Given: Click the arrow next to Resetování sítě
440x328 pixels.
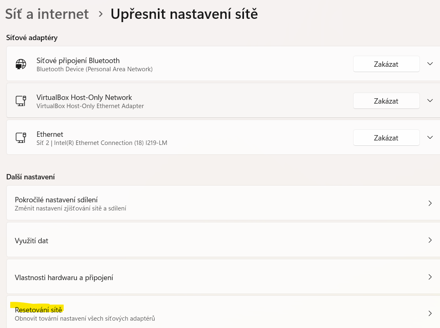Looking at the screenshot, I should click(x=430, y=314).
